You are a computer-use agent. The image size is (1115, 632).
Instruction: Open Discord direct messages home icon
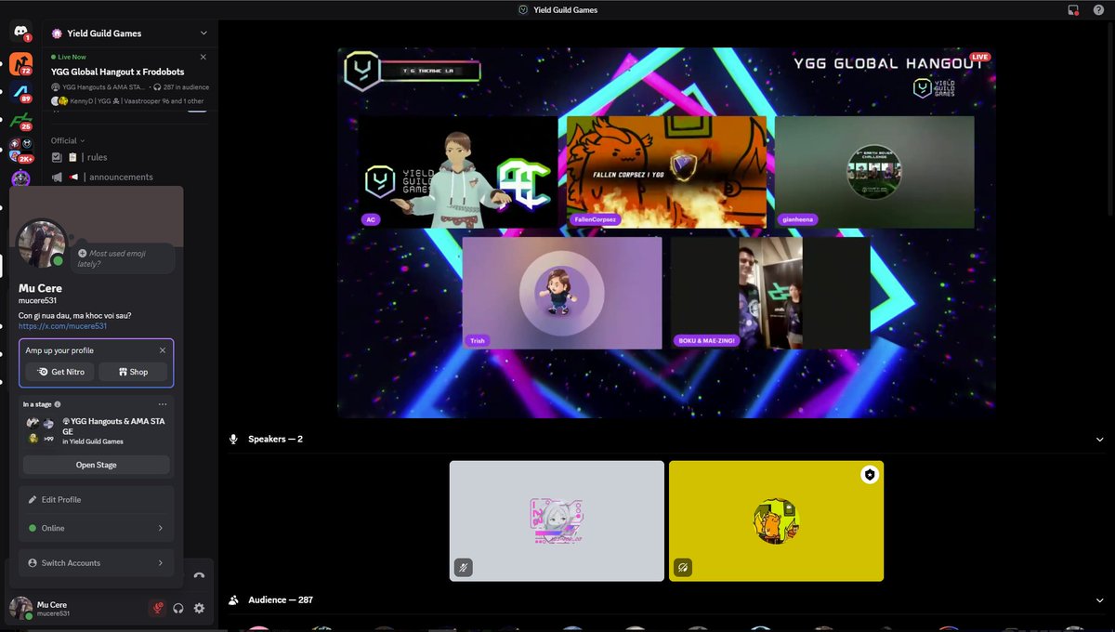point(20,32)
